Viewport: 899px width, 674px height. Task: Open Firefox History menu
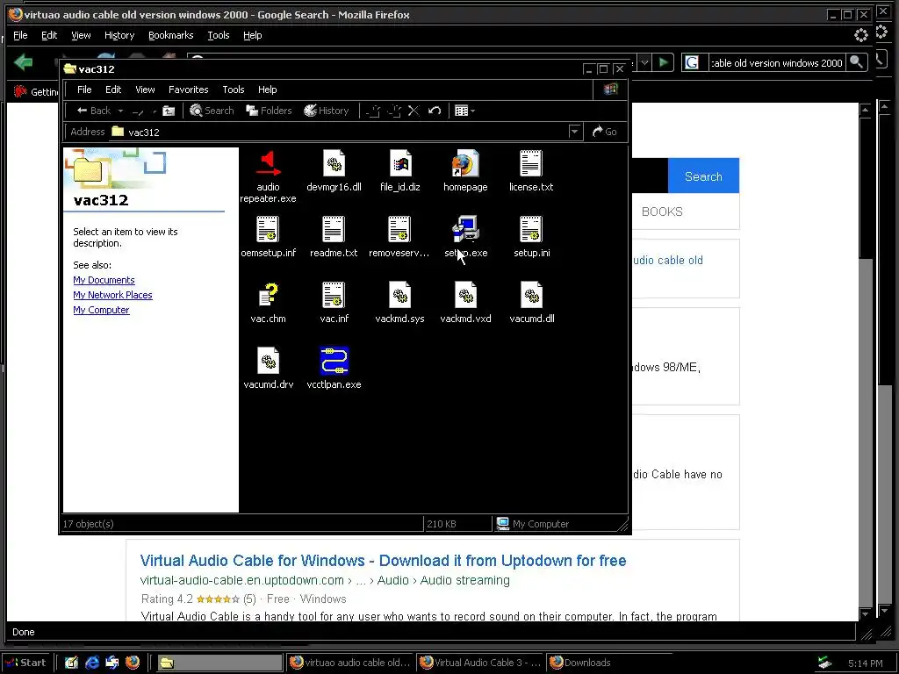[x=119, y=35]
